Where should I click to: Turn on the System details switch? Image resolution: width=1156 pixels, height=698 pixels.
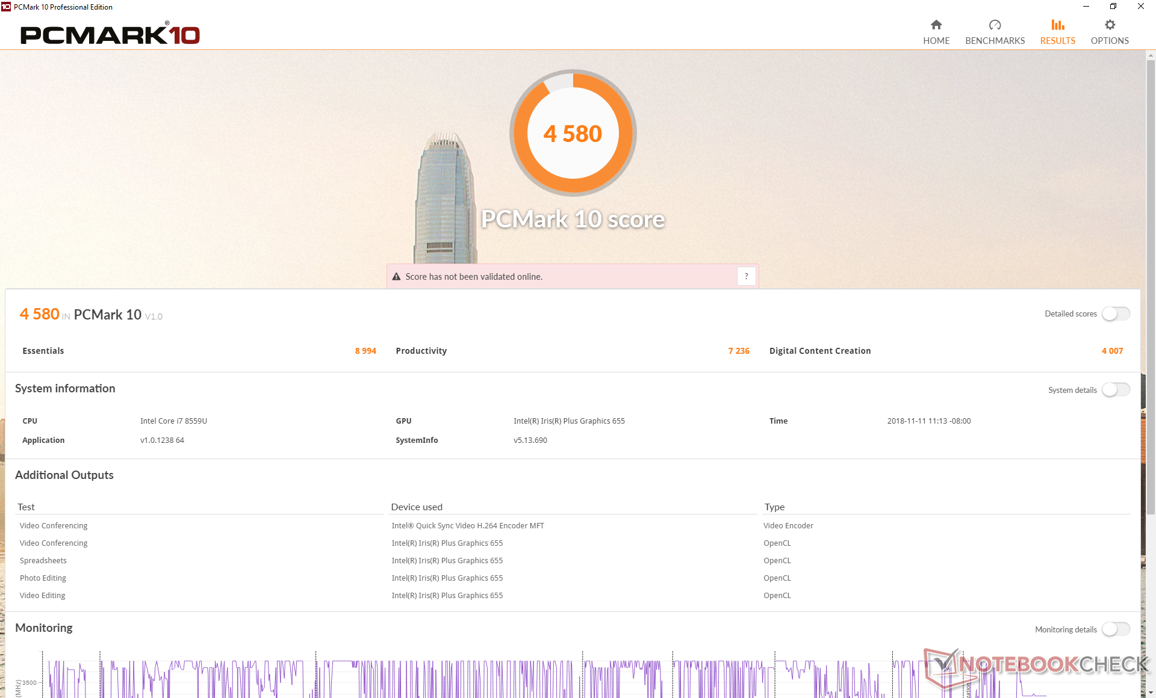[x=1116, y=390]
